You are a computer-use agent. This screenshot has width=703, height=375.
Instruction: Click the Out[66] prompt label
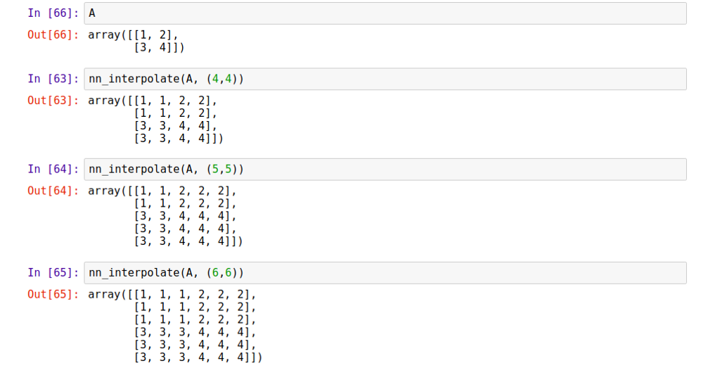[54, 34]
